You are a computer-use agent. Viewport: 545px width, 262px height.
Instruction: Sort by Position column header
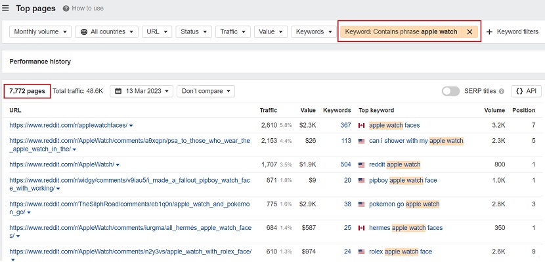pos(523,110)
